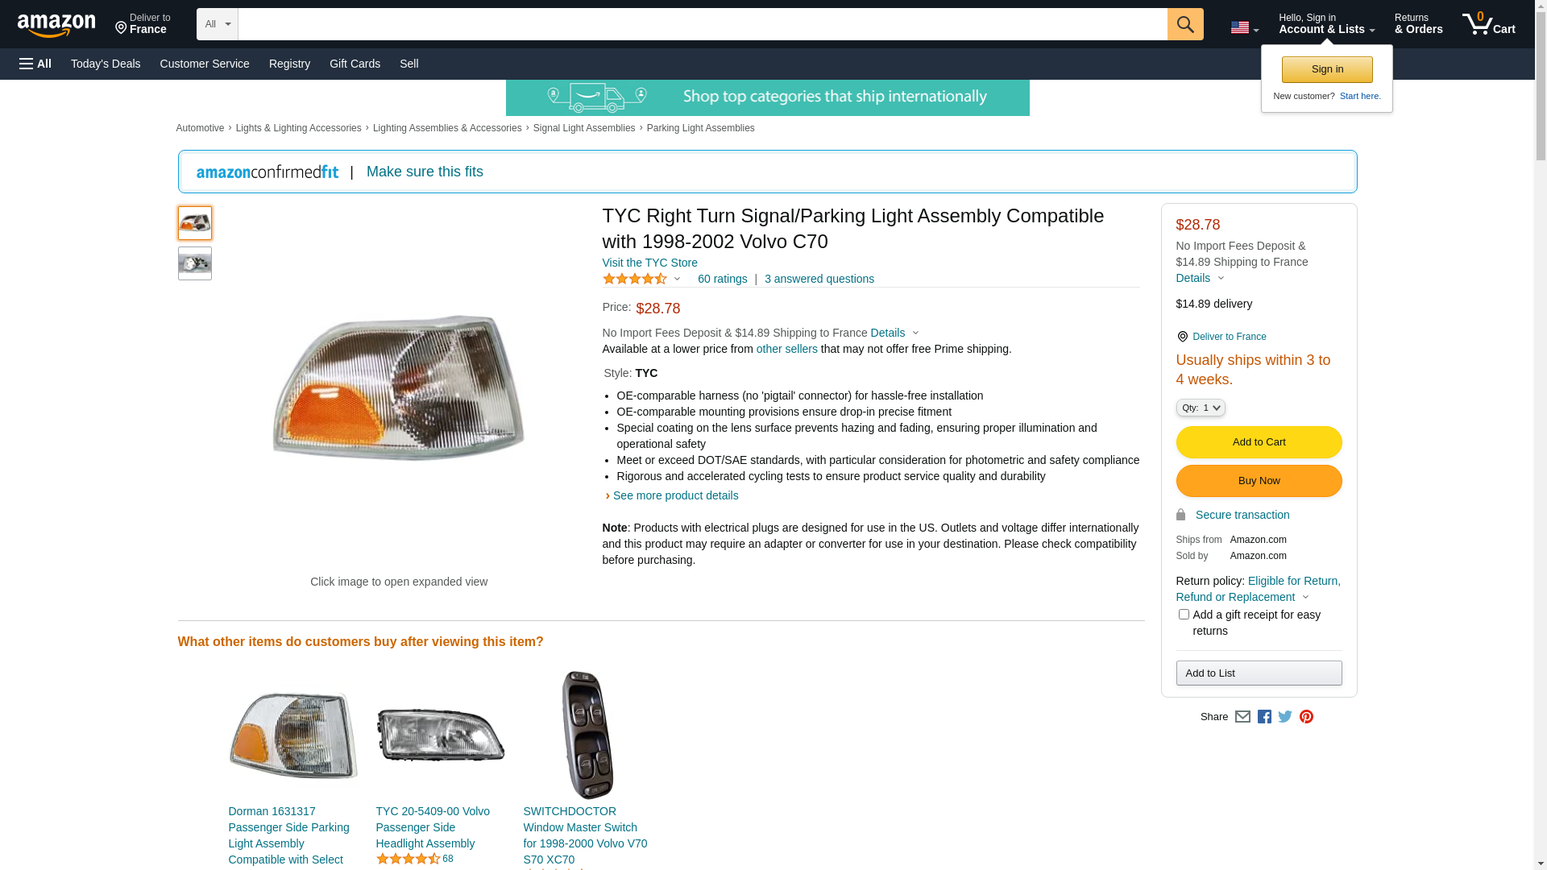
Task: Click the search magnifier button
Action: (x=1184, y=24)
